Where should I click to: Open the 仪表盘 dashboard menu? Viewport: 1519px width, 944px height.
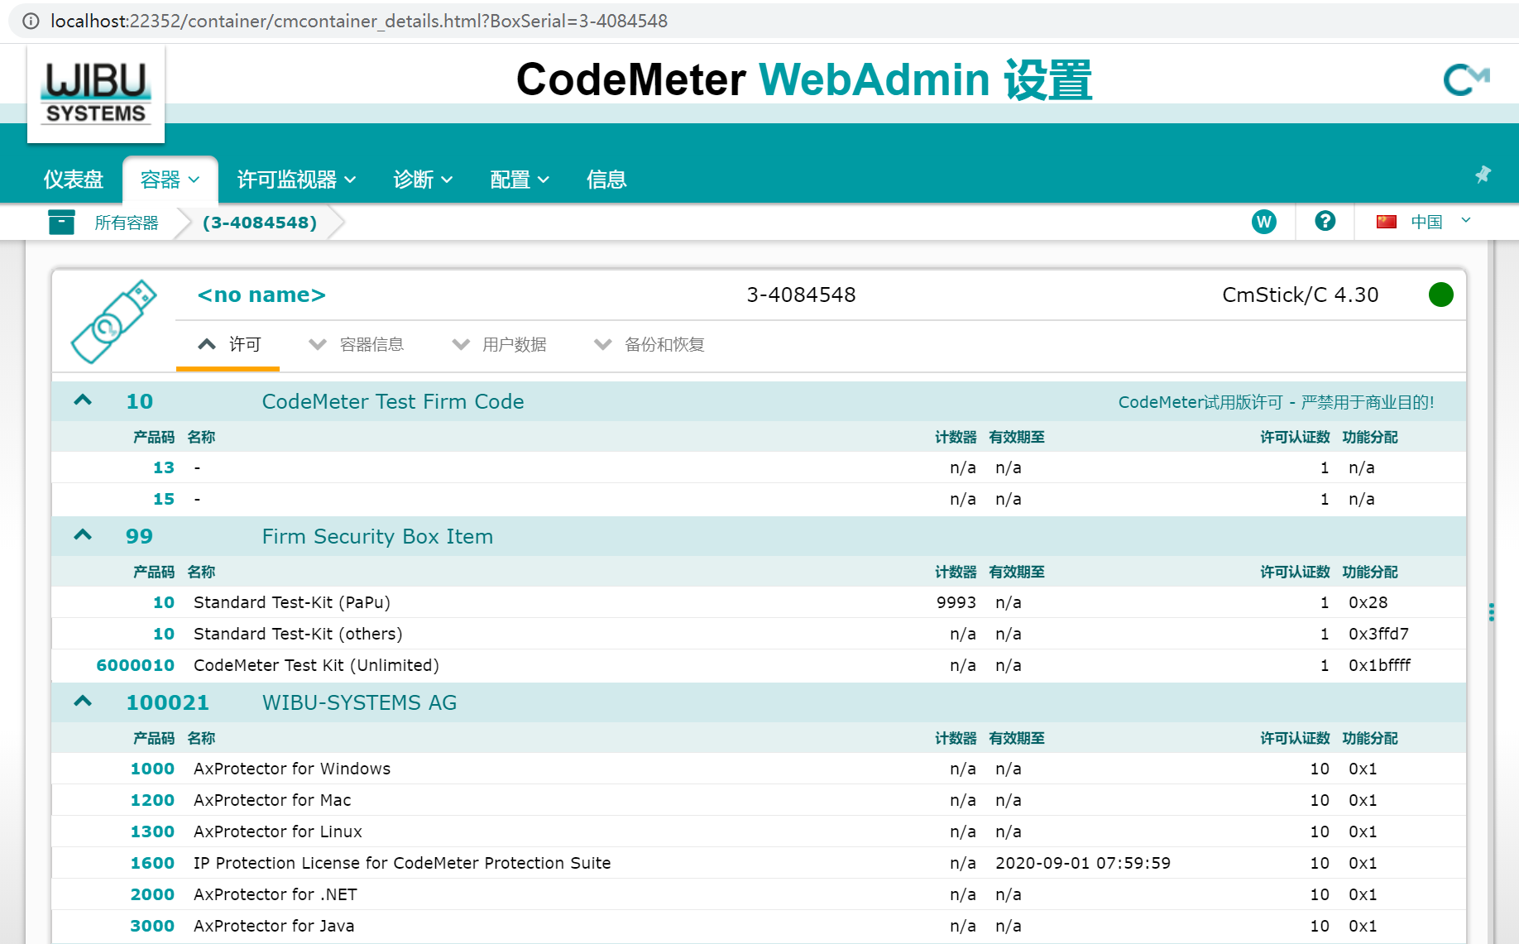pyautogui.click(x=74, y=180)
